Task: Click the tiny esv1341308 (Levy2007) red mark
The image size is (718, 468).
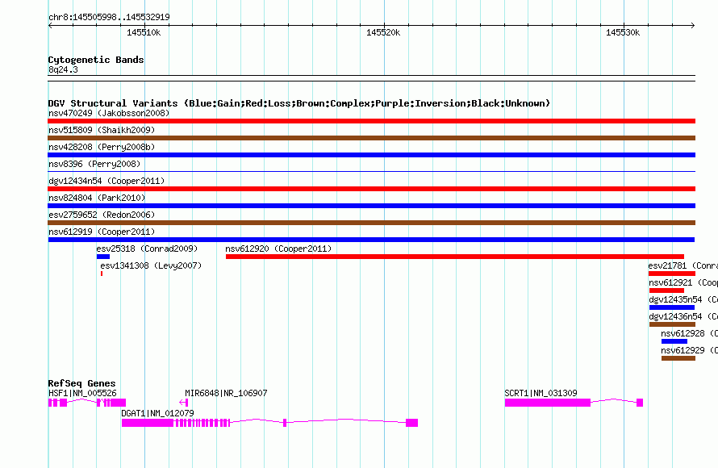Action: tap(102, 274)
